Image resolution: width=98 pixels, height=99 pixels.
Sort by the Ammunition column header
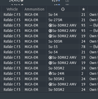point(34,9)
